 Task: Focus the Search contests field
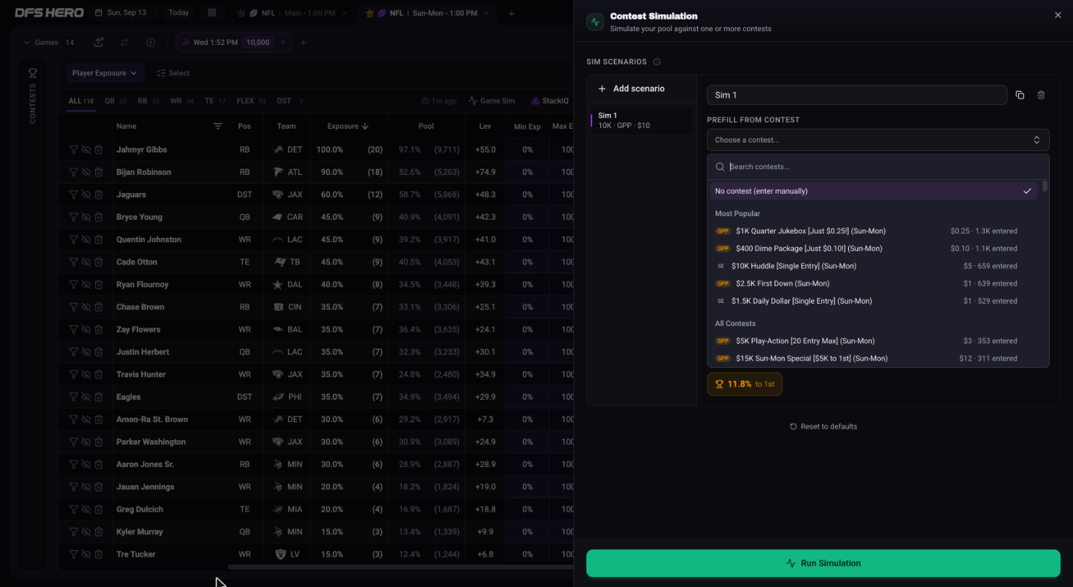tap(878, 167)
